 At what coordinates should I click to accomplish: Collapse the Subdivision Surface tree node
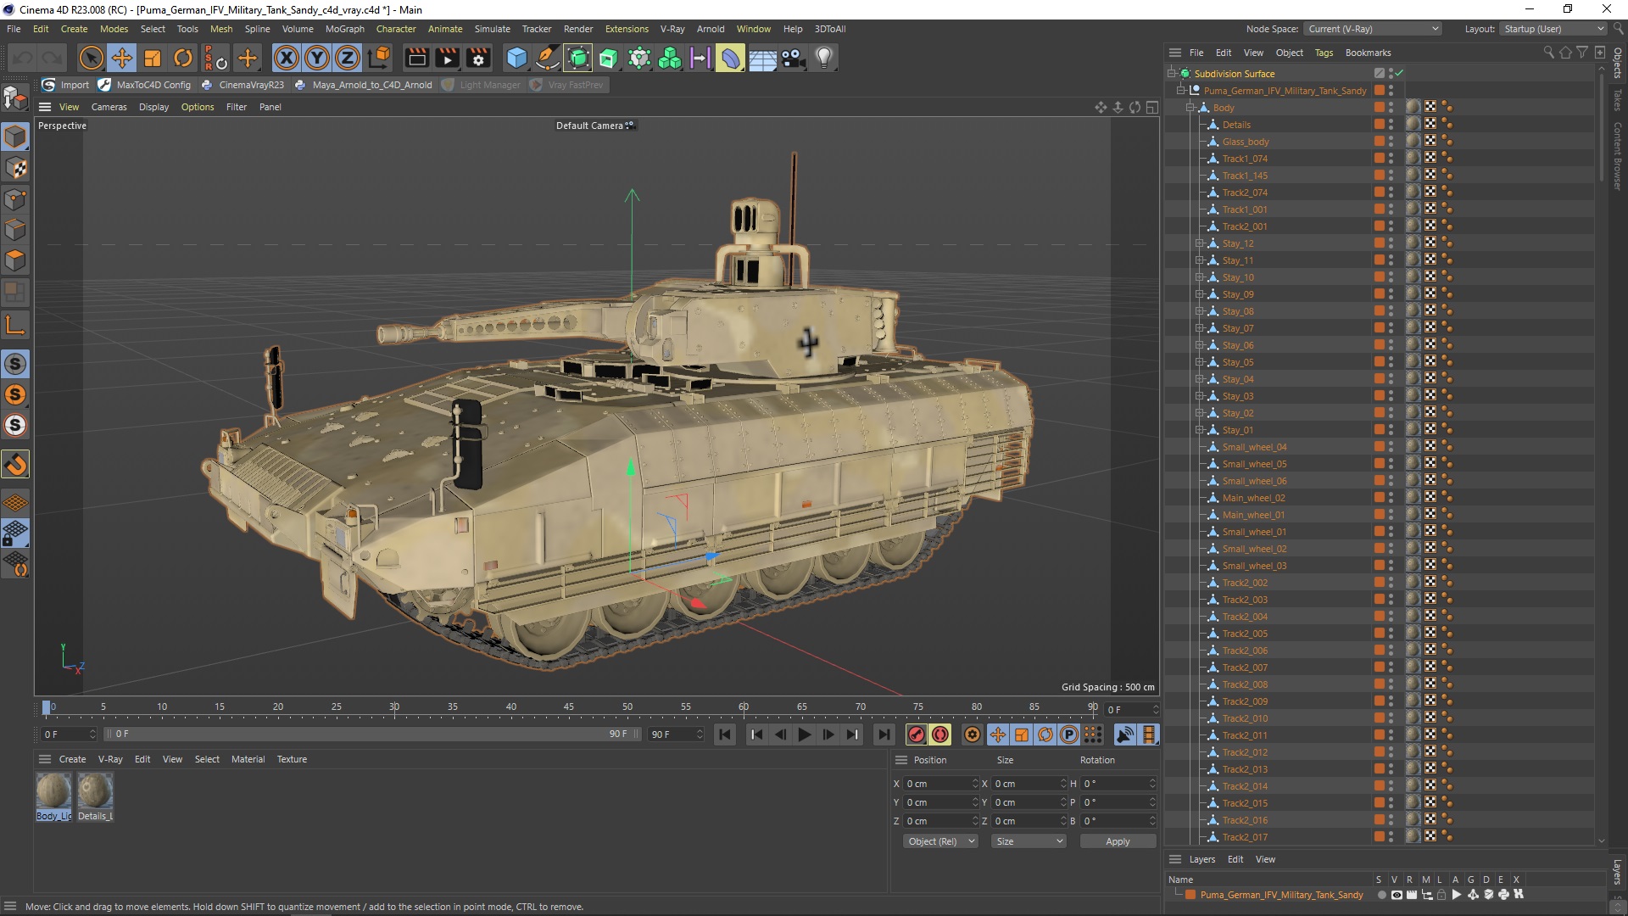[1171, 73]
